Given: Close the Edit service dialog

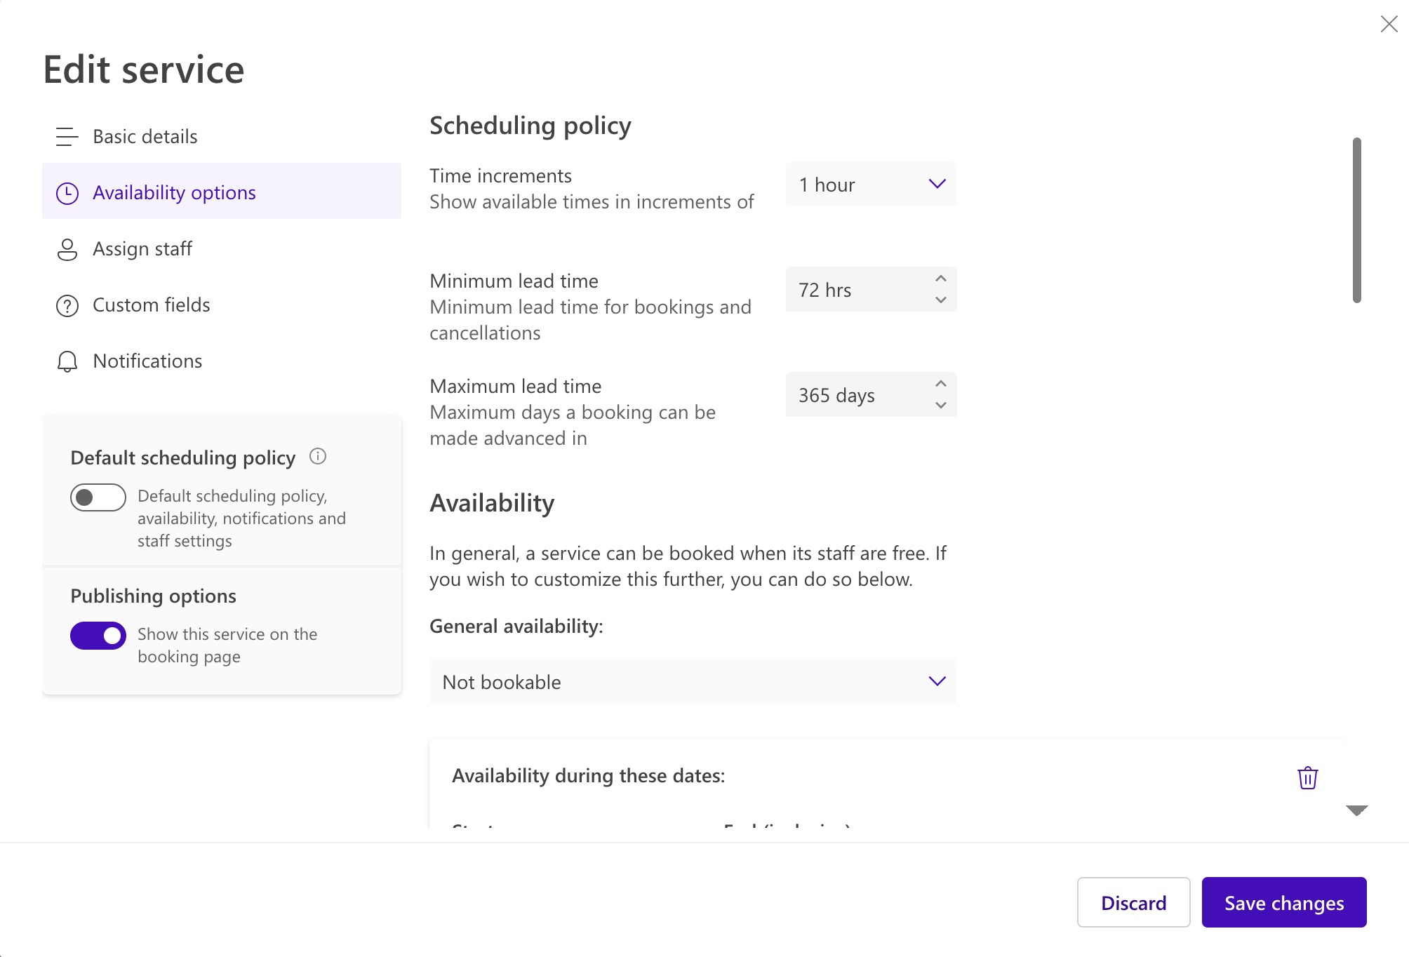Looking at the screenshot, I should point(1389,23).
